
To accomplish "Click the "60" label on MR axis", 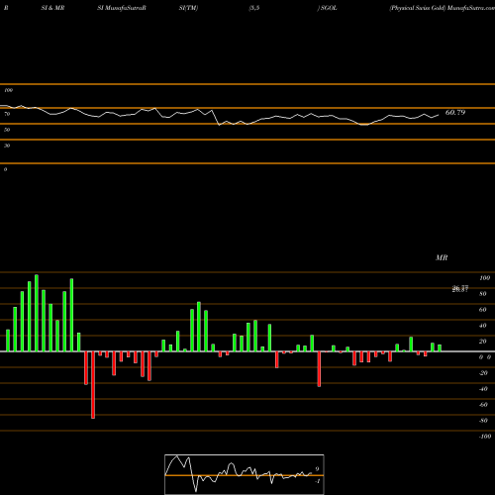I will 483,310.
